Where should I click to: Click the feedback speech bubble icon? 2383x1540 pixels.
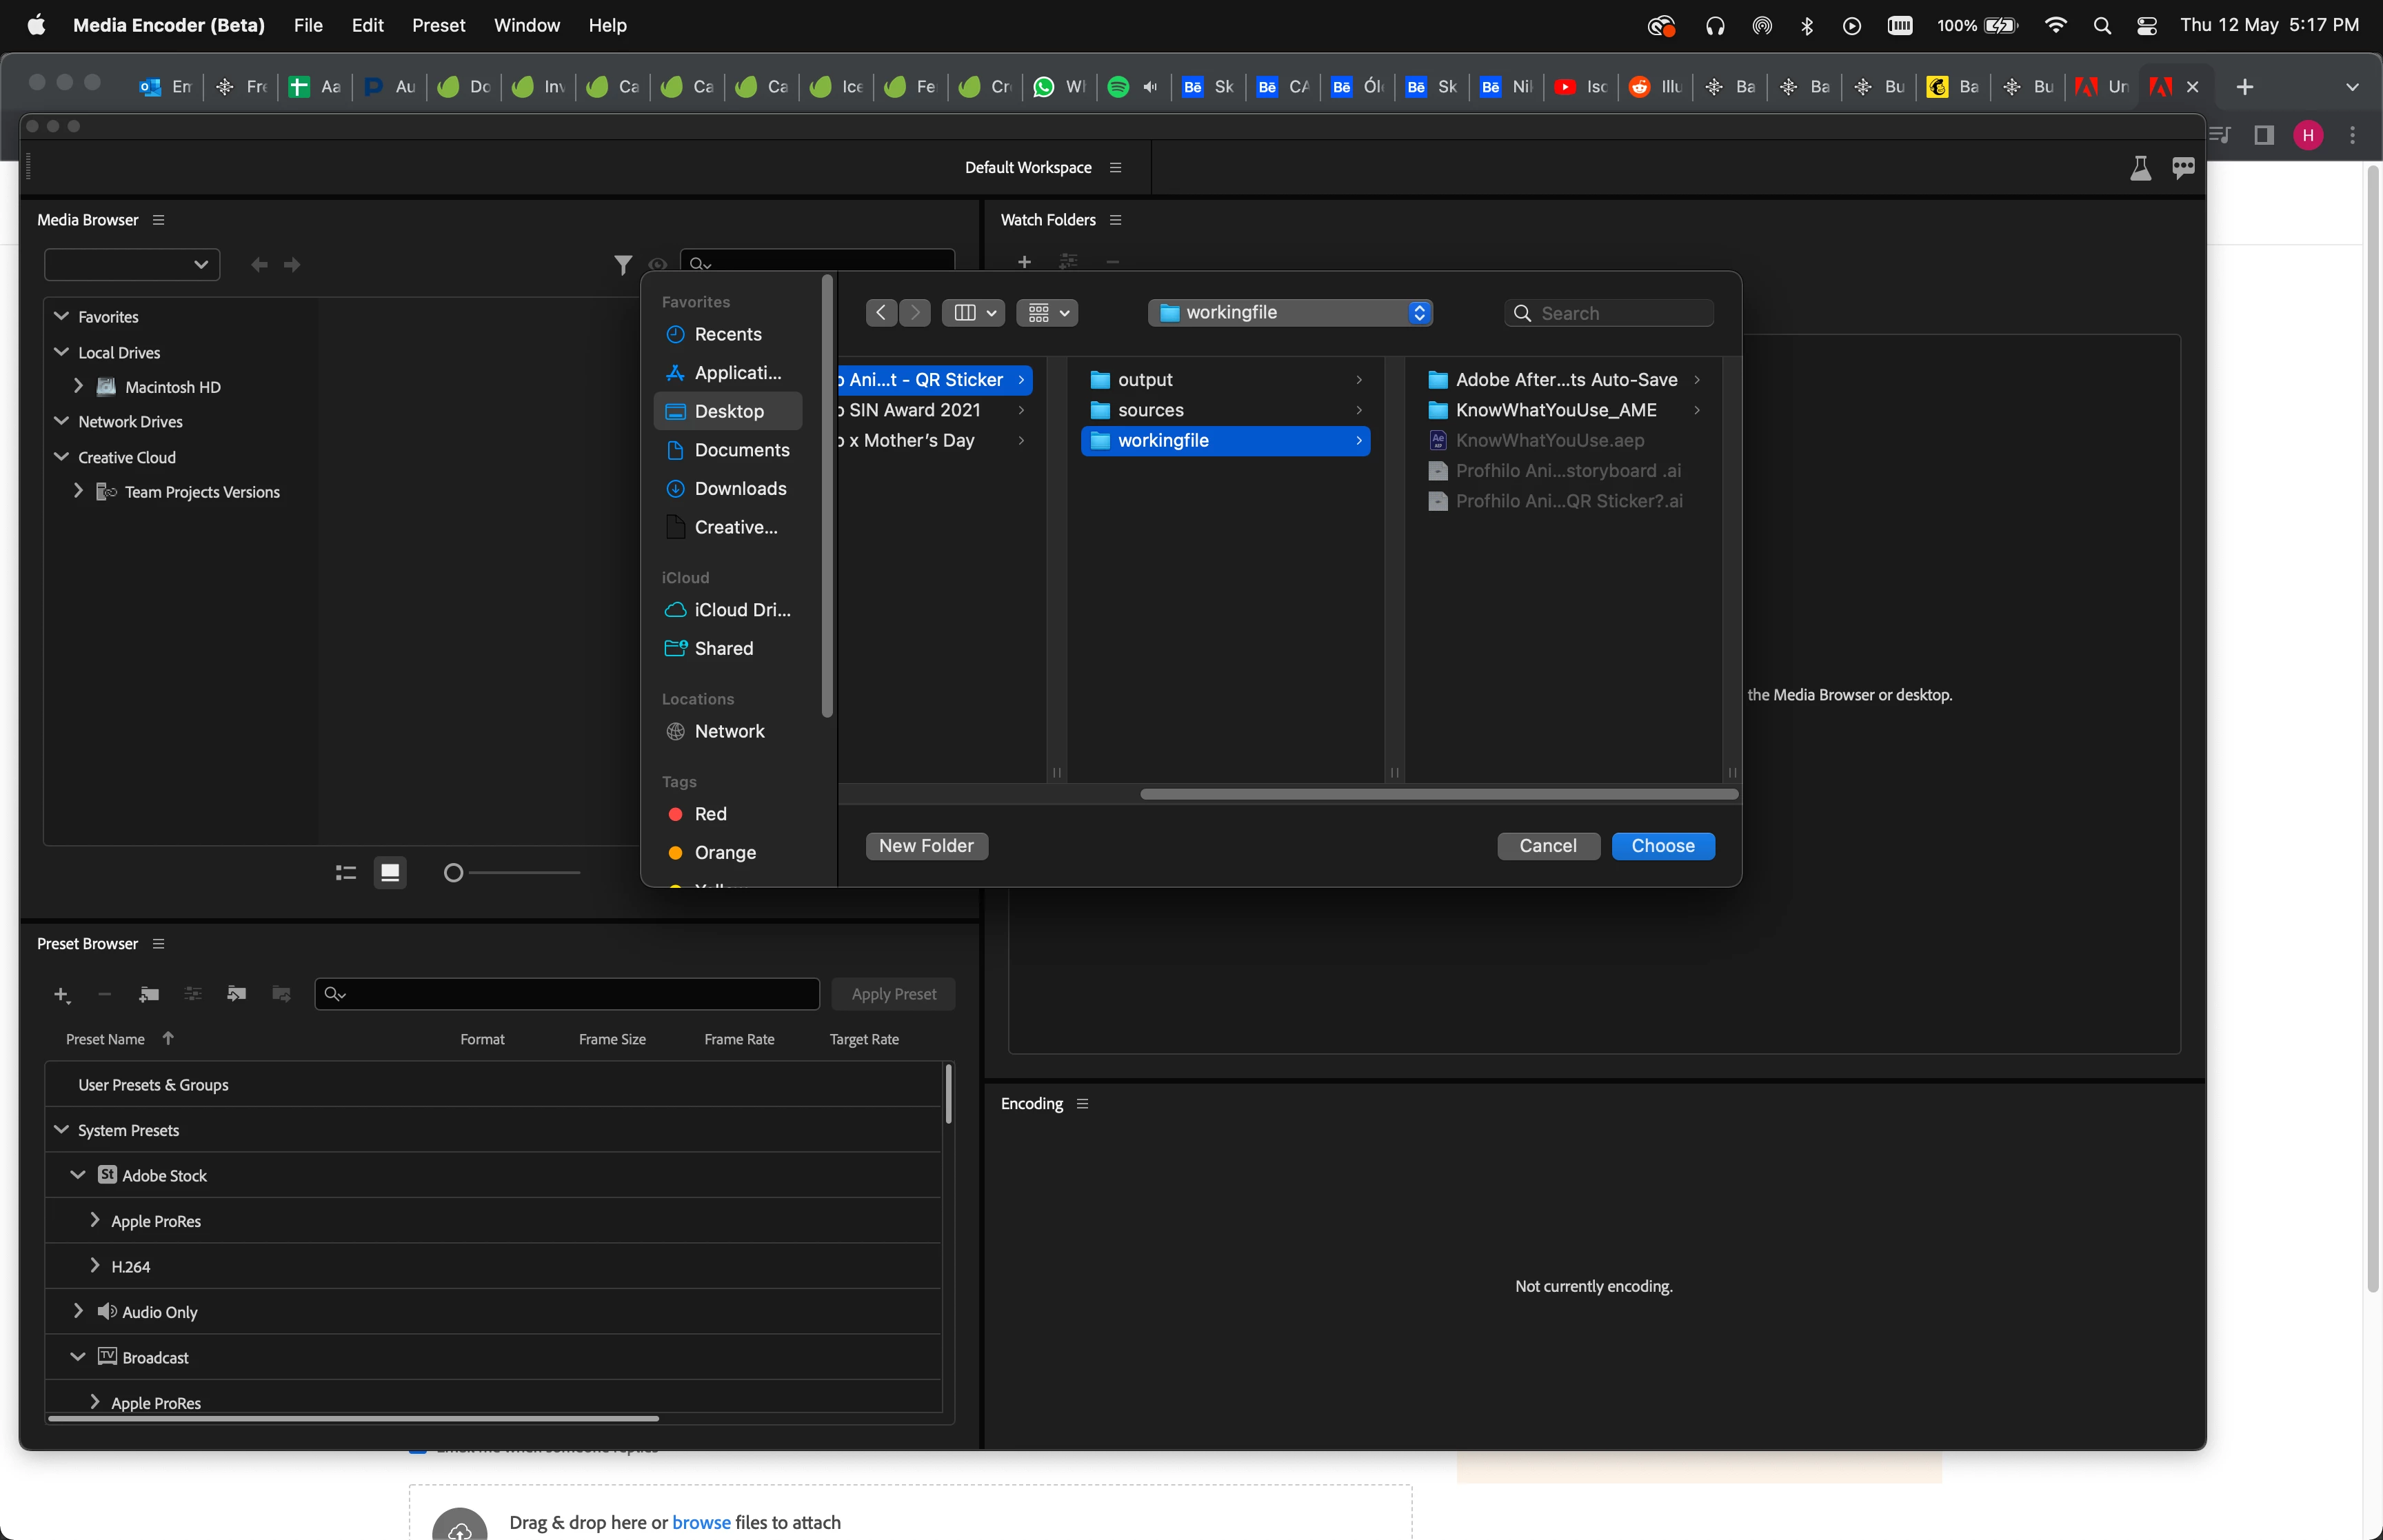pos(2183,168)
